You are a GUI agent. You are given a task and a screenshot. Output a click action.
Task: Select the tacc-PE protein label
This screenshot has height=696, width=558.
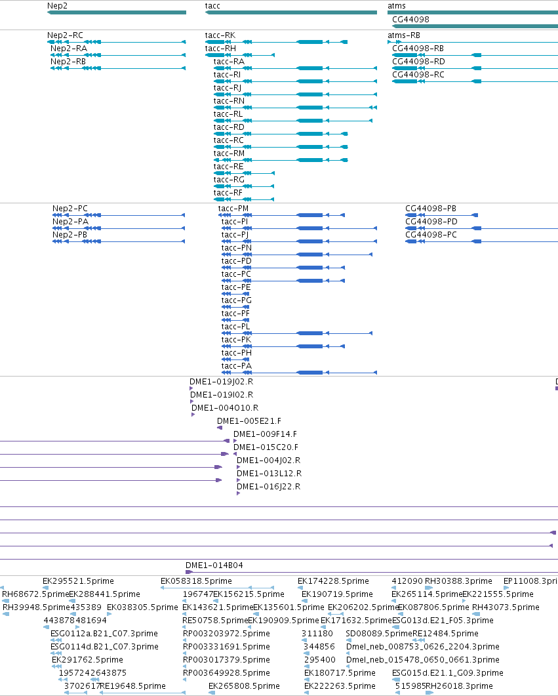(x=236, y=287)
